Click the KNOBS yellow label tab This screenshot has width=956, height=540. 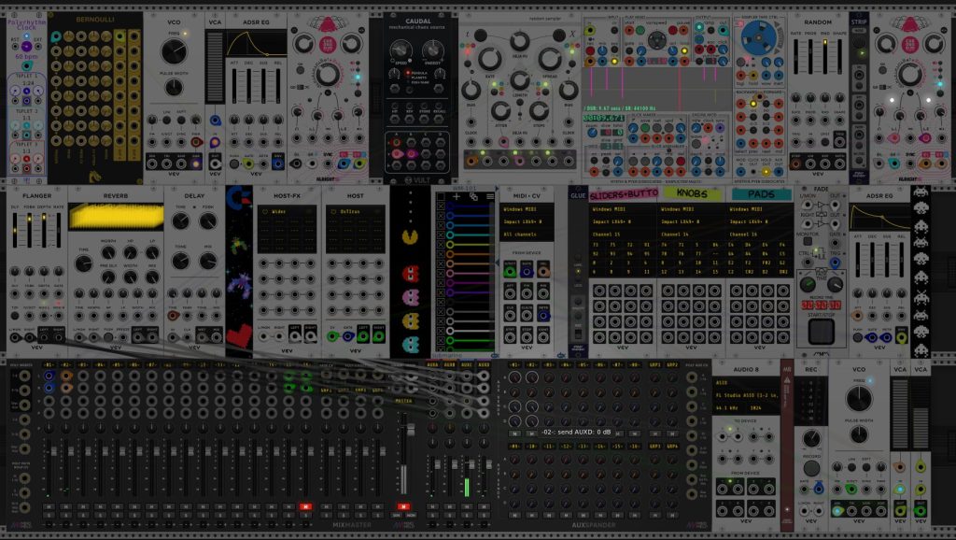point(692,193)
